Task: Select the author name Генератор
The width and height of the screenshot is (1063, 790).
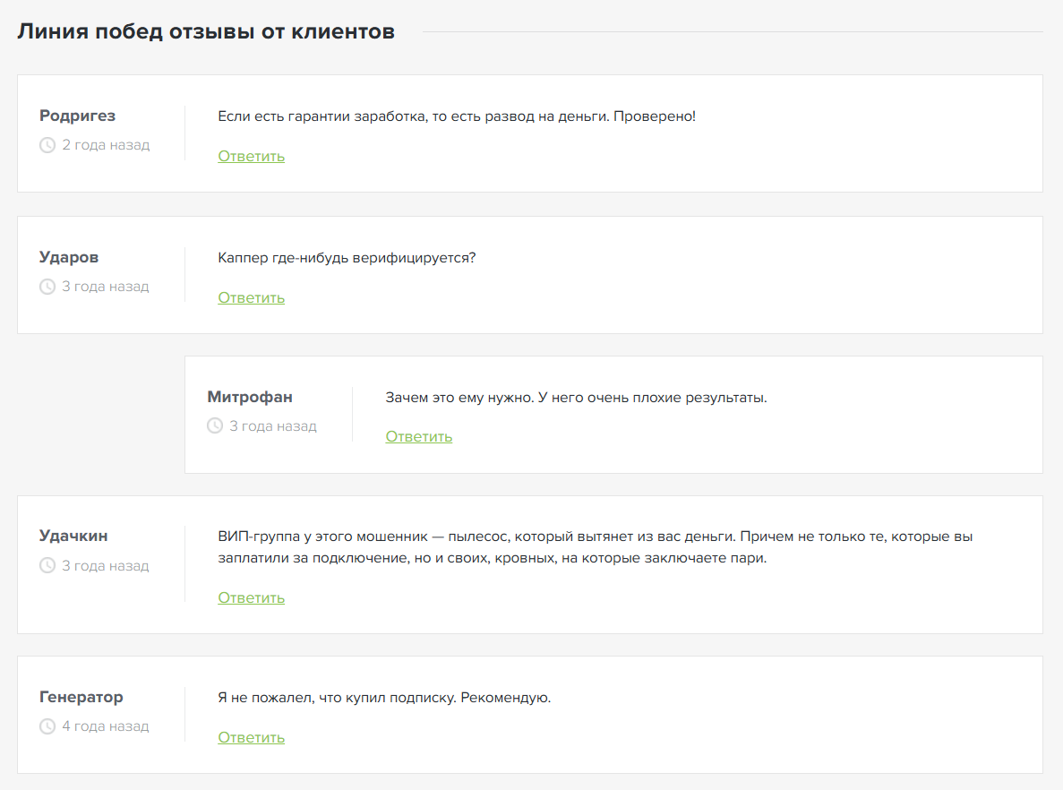Action: pyautogui.click(x=81, y=697)
